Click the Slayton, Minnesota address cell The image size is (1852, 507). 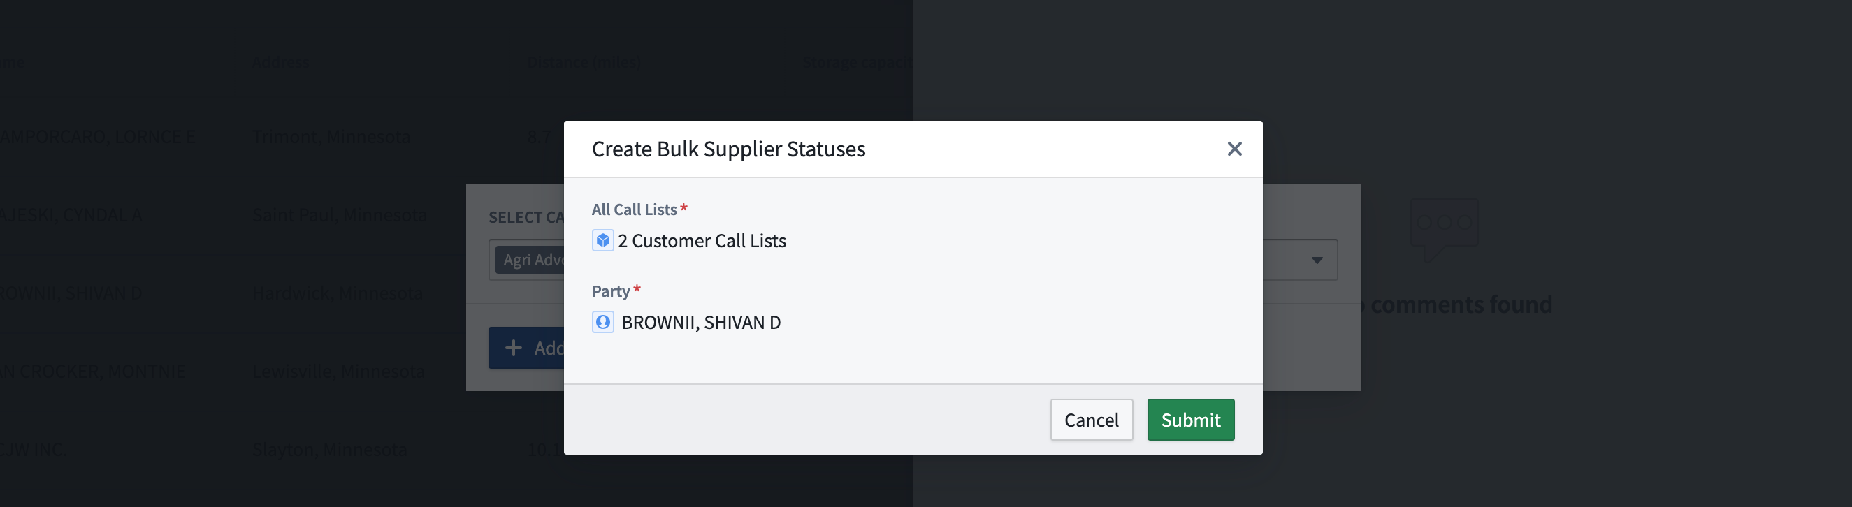[x=329, y=450]
